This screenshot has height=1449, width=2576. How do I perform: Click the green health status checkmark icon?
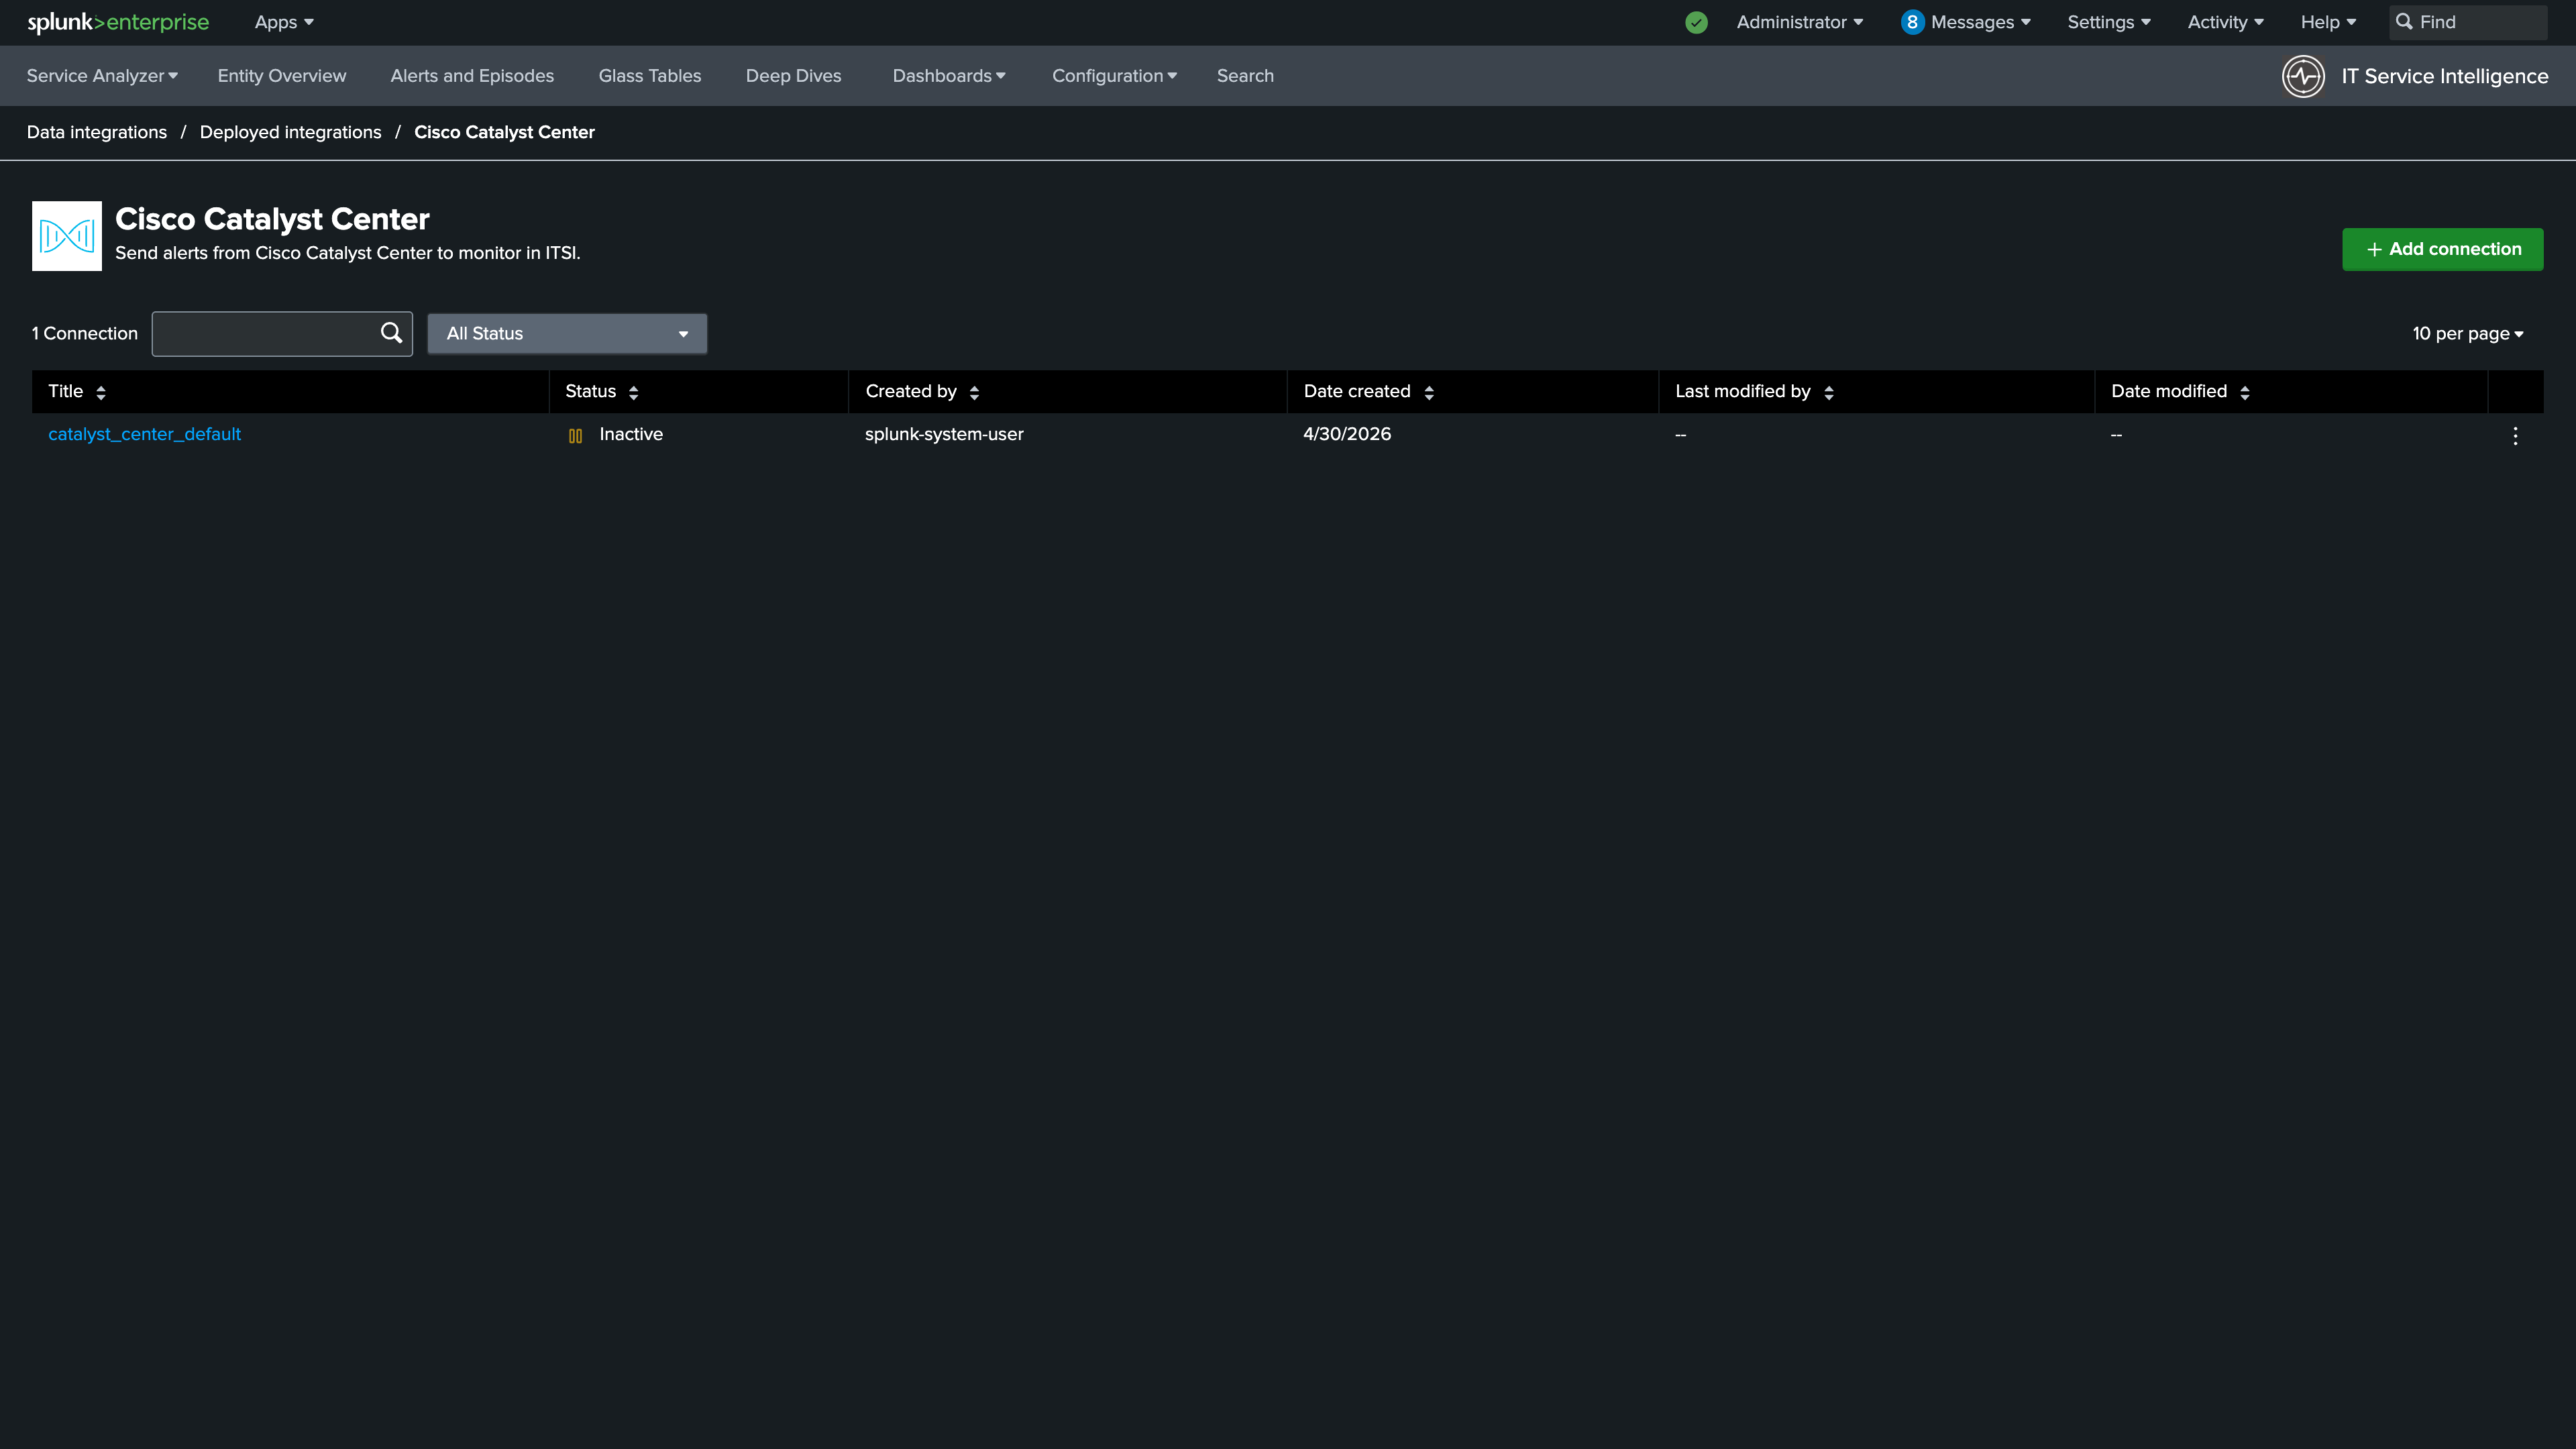click(x=1696, y=22)
